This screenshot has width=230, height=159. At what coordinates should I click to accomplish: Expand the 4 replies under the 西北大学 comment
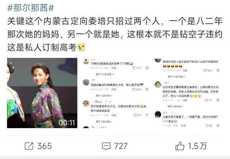104,96
